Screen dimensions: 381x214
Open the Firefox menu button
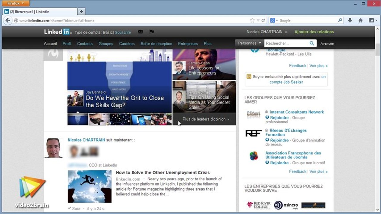pos(16,3)
